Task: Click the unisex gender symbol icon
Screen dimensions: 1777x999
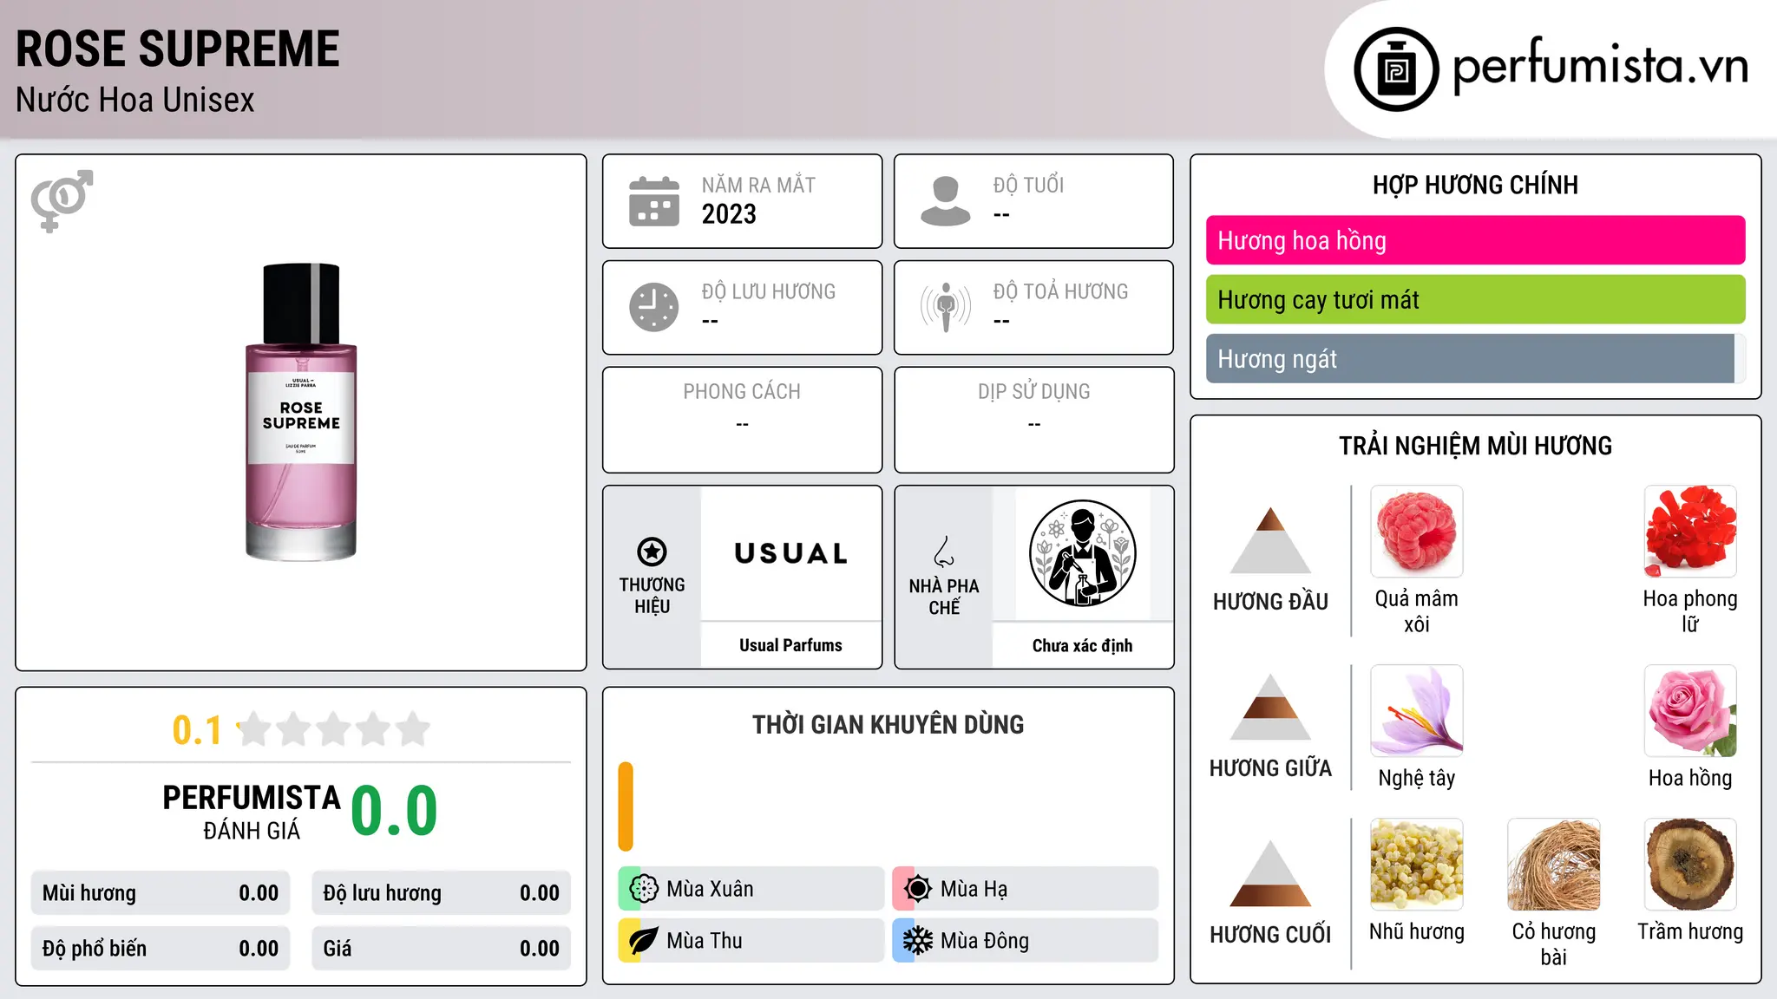Action: (x=62, y=200)
